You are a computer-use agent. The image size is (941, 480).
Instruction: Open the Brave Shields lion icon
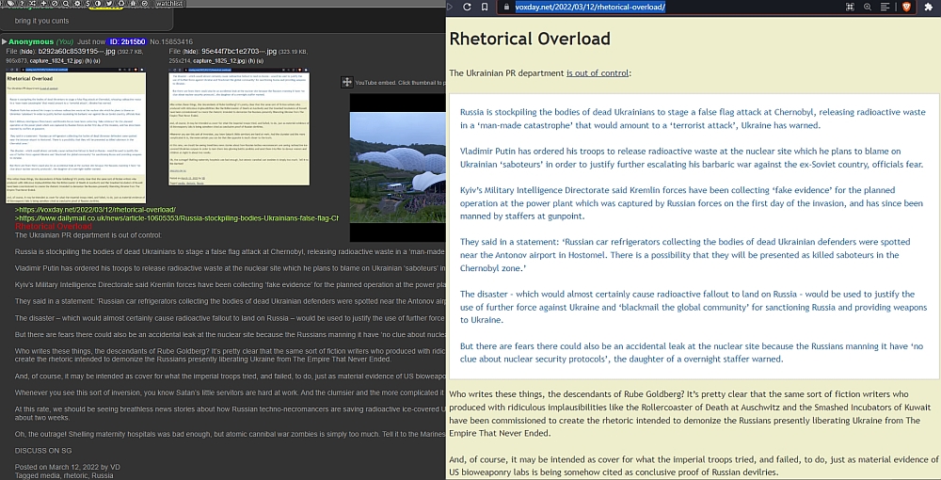[x=906, y=7]
